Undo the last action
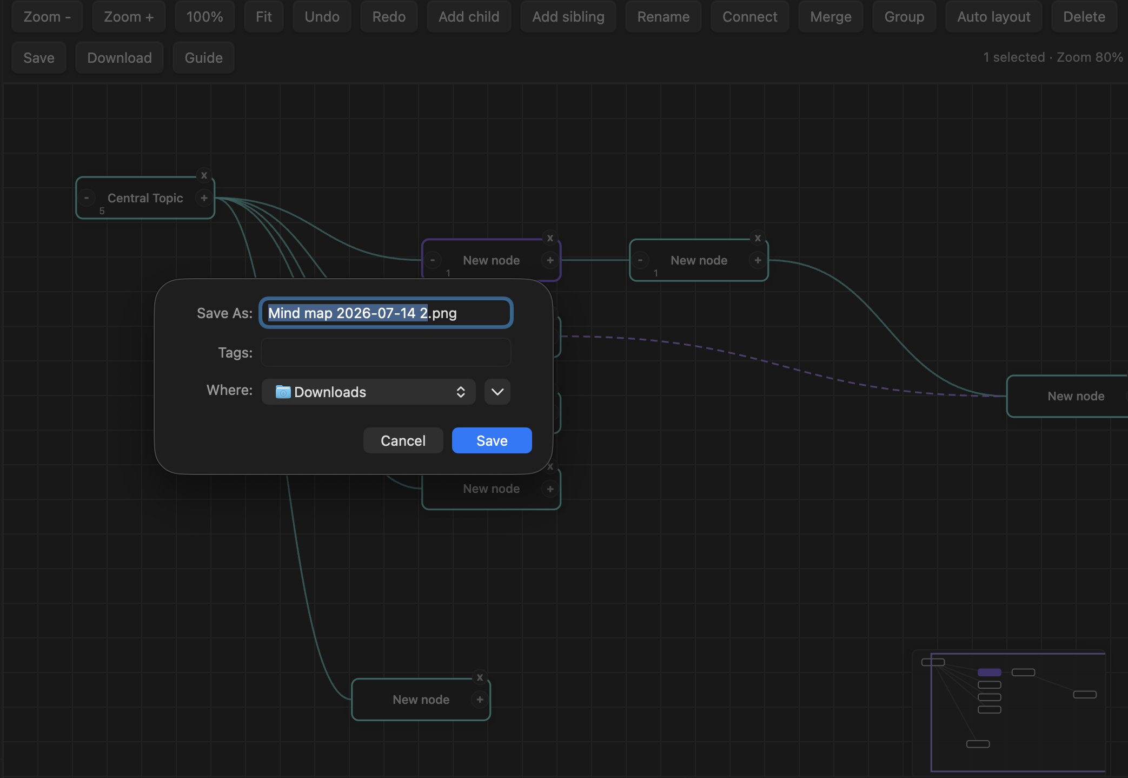1128x778 pixels. coord(322,17)
